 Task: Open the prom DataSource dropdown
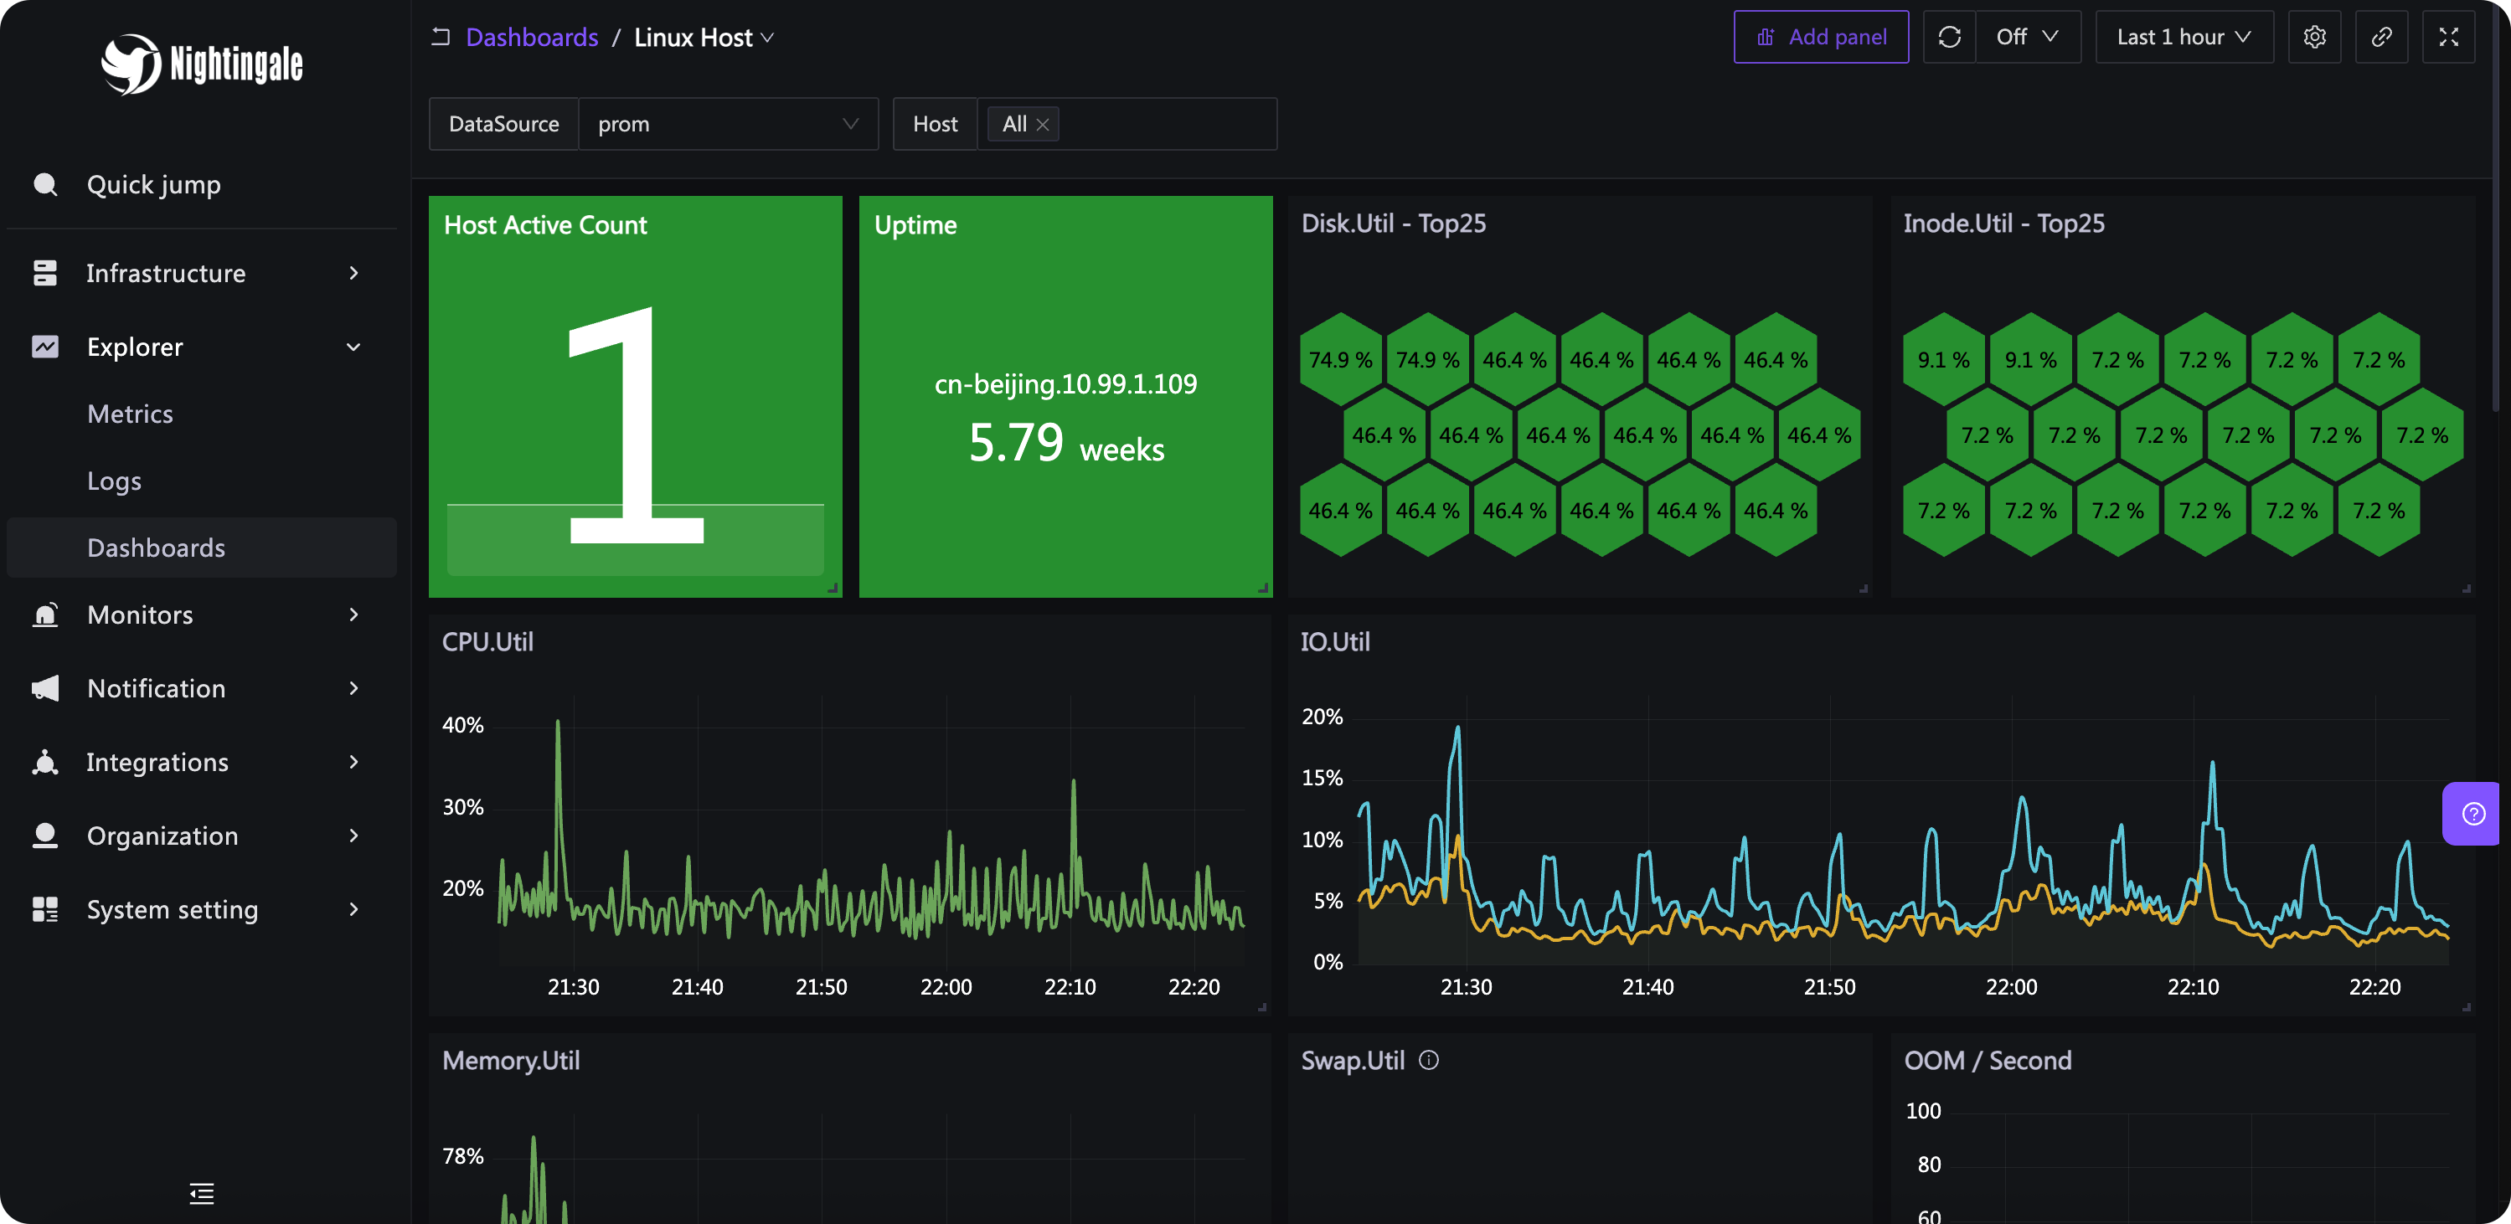727,124
